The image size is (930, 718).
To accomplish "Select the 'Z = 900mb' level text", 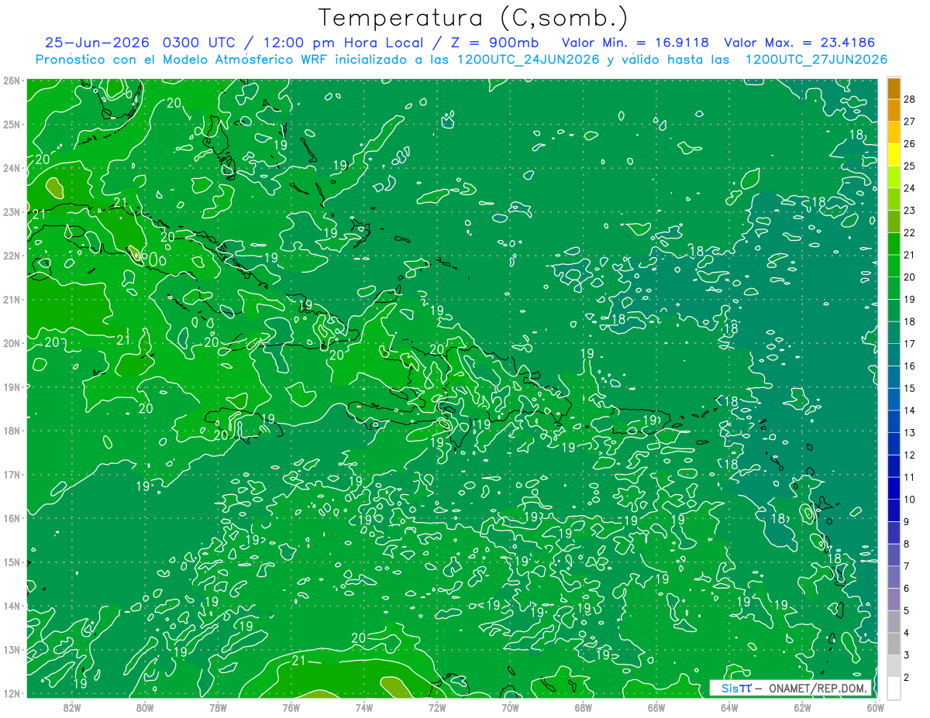I will coord(496,43).
